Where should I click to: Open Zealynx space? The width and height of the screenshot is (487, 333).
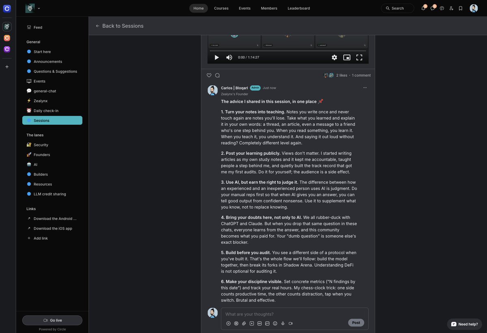click(52, 101)
